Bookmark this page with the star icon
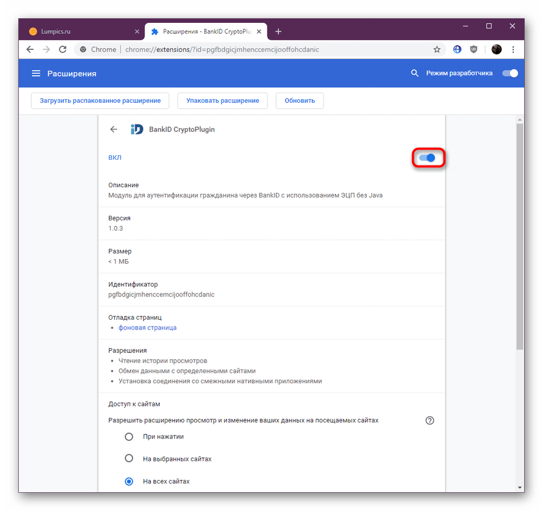This screenshot has width=543, height=511. [x=437, y=50]
